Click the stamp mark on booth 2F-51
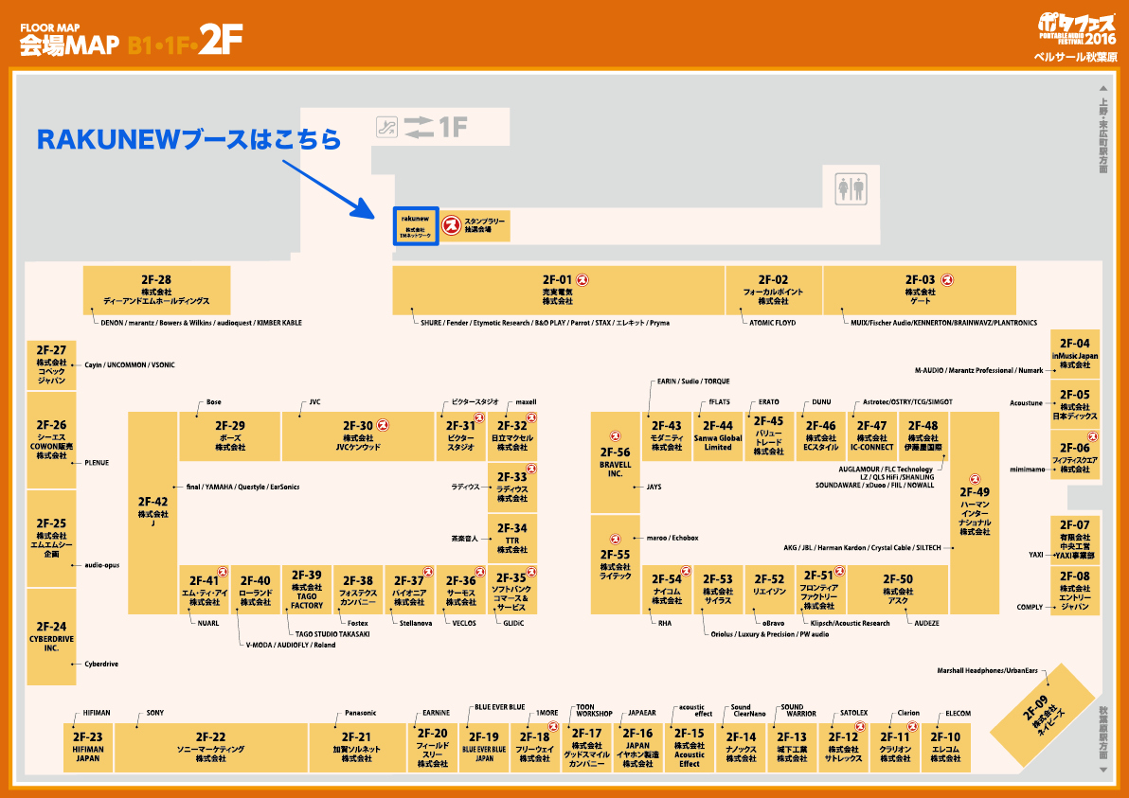Screen dimensions: 1129x798 coord(839,572)
